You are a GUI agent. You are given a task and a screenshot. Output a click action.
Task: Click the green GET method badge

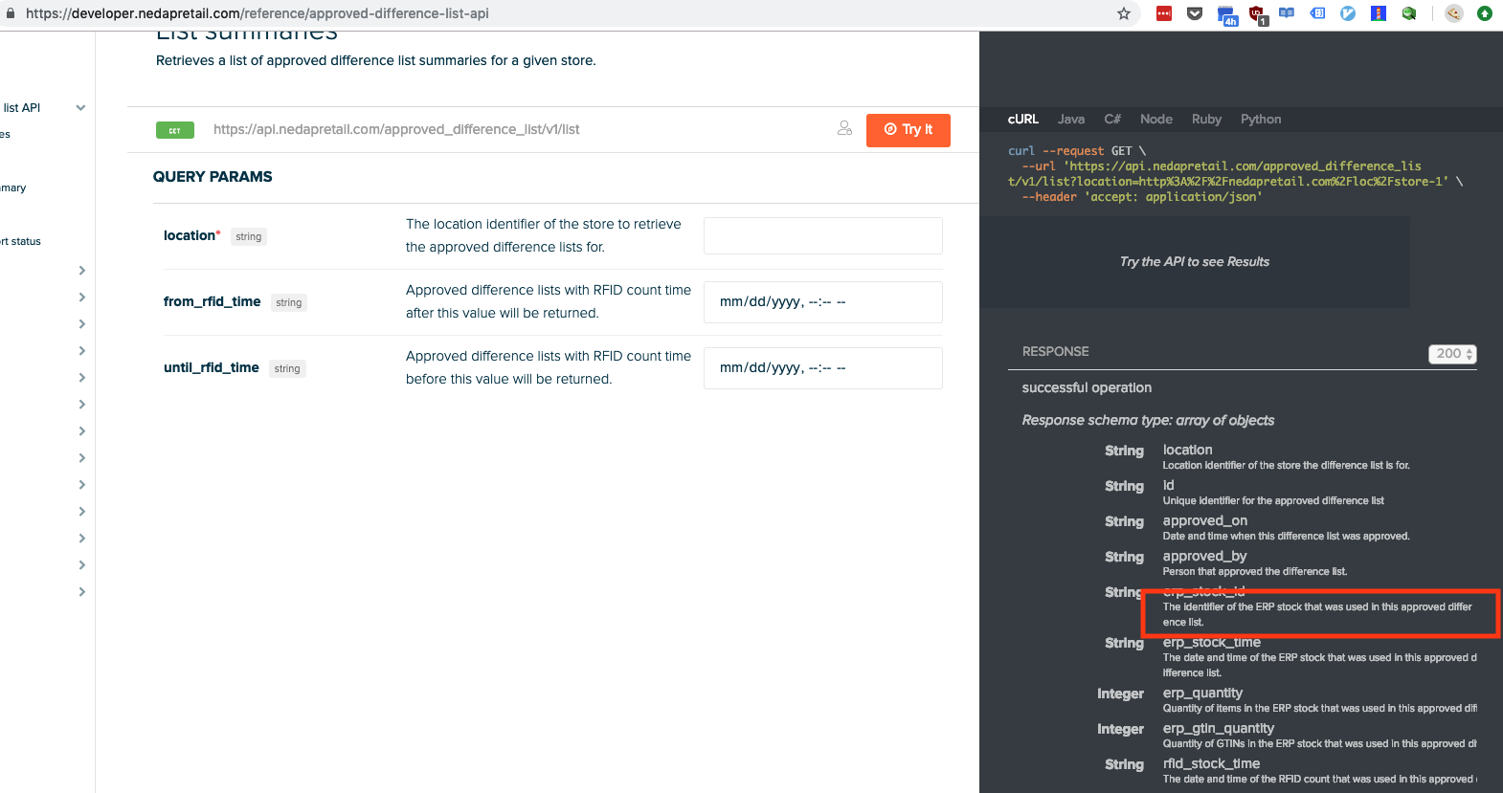(175, 130)
